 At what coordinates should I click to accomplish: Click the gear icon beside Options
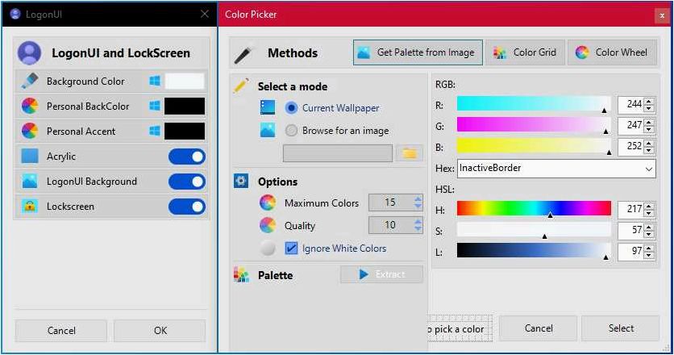241,182
